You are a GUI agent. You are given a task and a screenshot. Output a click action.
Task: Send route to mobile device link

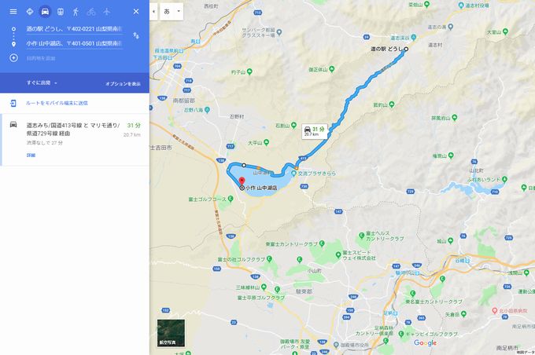pos(57,103)
